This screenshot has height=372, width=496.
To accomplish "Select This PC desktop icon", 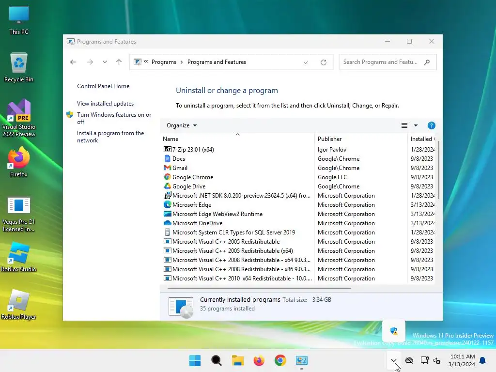I will 19,20.
